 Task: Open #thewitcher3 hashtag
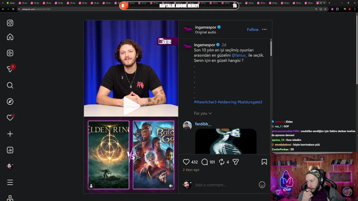tap(205, 102)
